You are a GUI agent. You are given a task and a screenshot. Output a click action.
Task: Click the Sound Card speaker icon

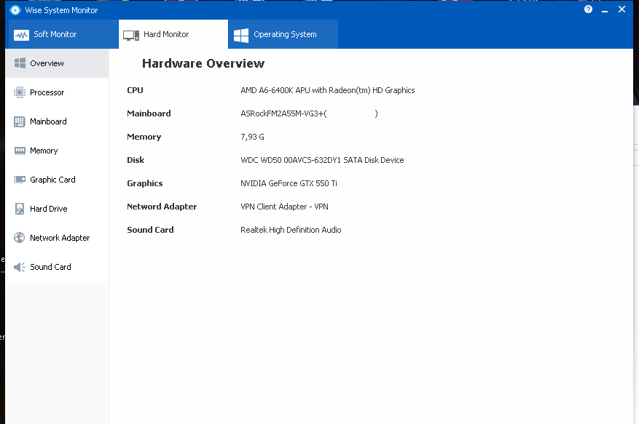coord(20,267)
